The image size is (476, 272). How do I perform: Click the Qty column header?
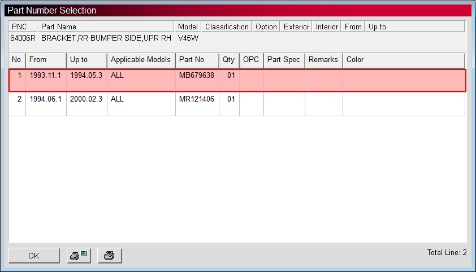pos(228,60)
